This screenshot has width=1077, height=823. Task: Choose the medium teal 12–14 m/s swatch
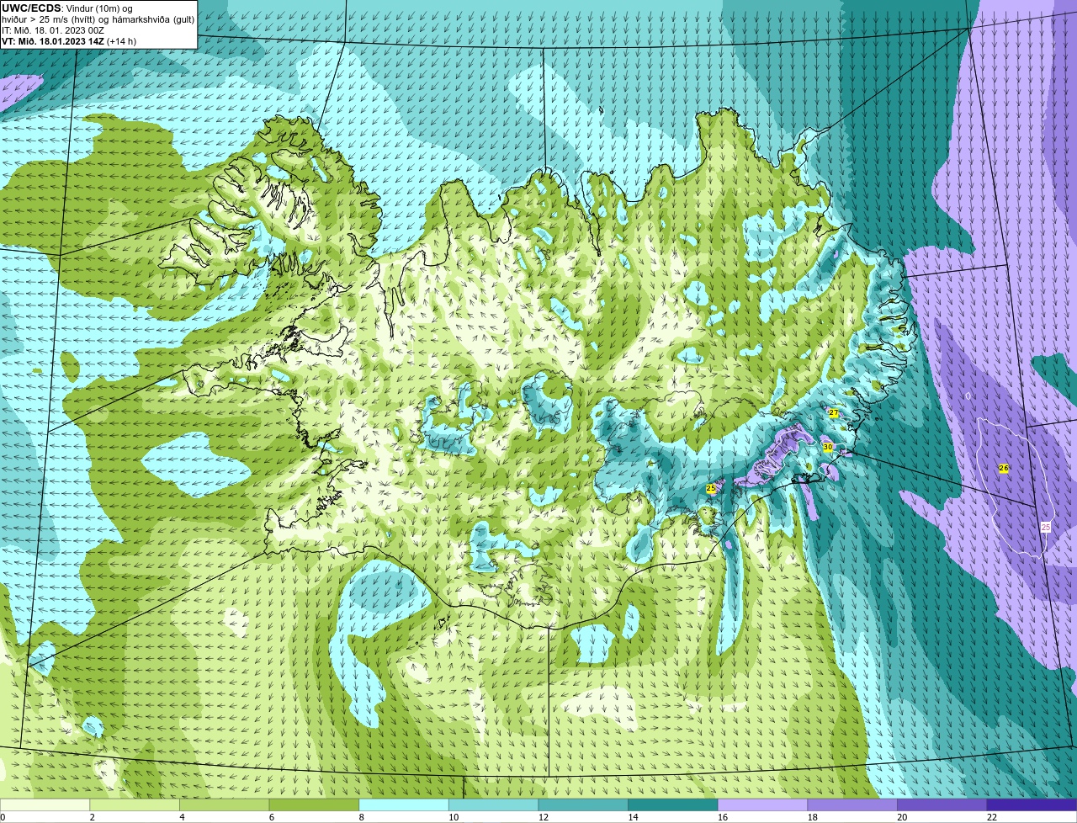(x=583, y=804)
